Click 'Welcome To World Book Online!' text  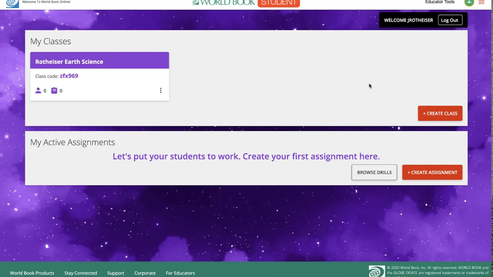coord(46,2)
